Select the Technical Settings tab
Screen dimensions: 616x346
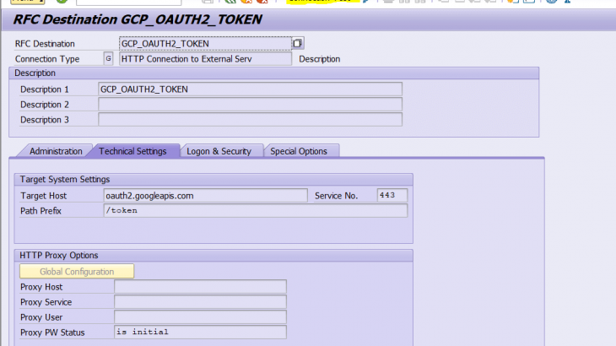[x=132, y=151]
